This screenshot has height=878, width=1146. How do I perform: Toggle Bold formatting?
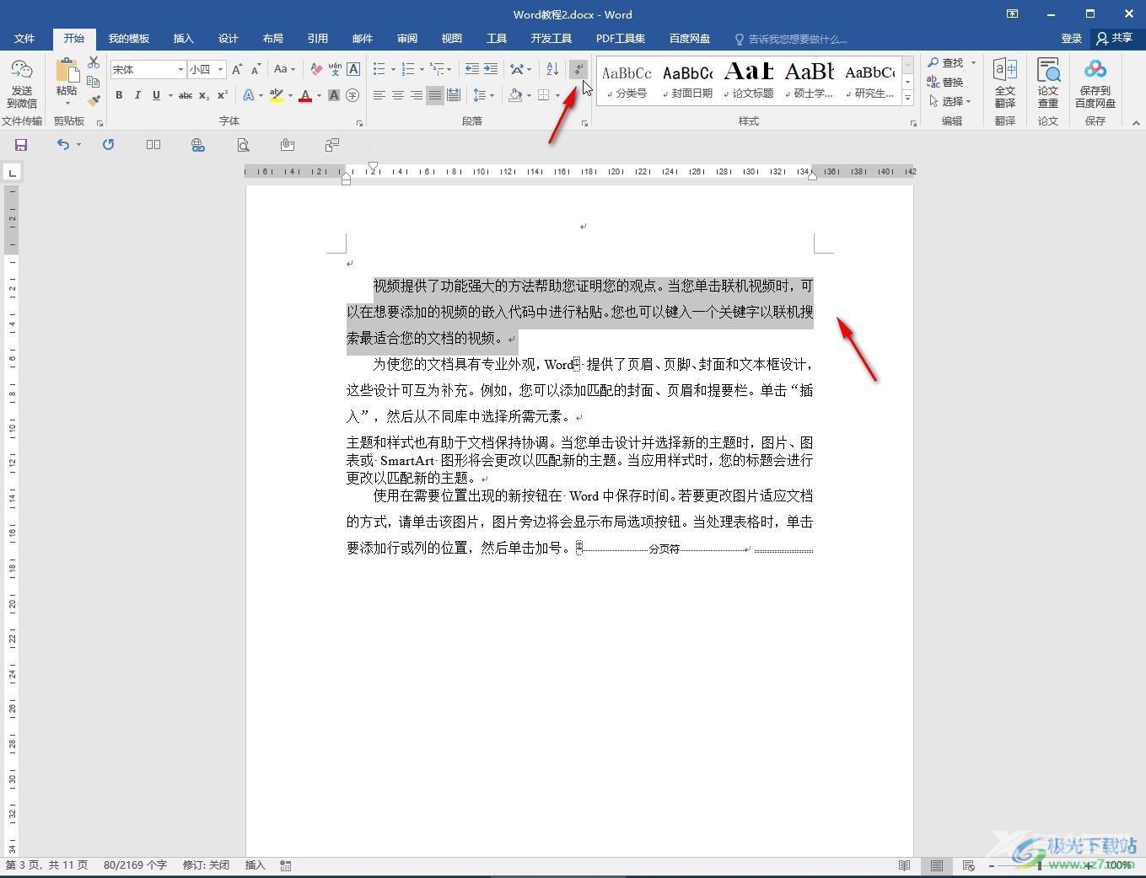point(119,95)
